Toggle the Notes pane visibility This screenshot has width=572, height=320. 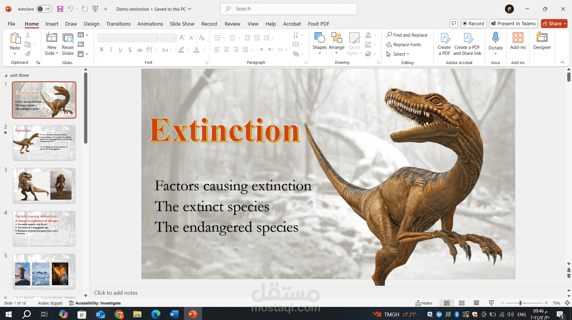pos(424,303)
